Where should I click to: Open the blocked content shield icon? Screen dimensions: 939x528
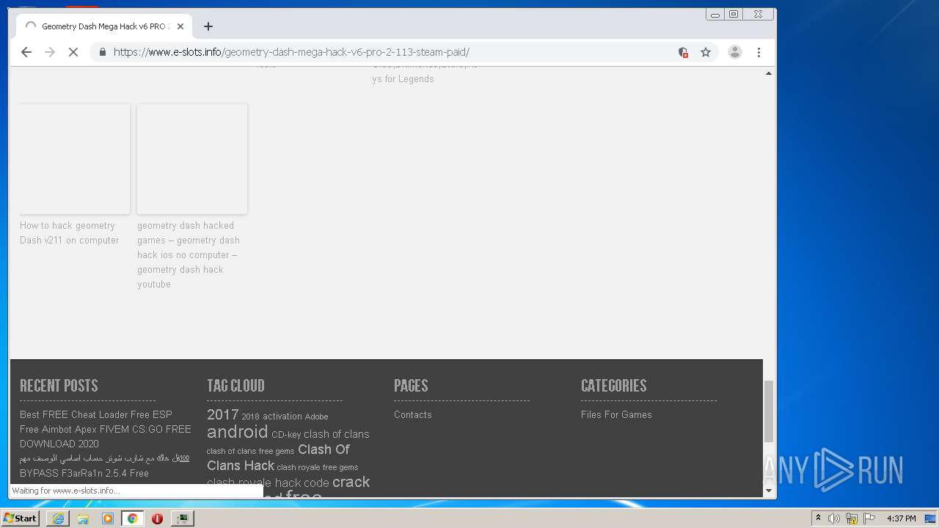coord(683,52)
